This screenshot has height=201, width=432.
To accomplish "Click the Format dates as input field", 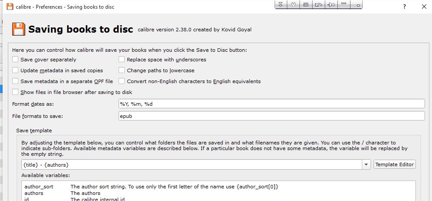I will coord(271,104).
